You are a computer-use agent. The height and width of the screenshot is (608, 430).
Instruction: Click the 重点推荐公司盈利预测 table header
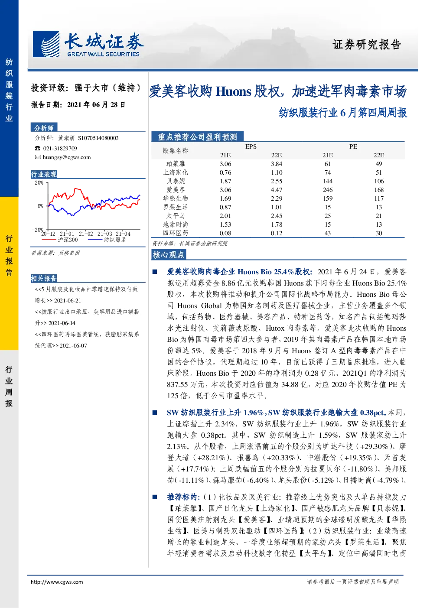(197, 137)
